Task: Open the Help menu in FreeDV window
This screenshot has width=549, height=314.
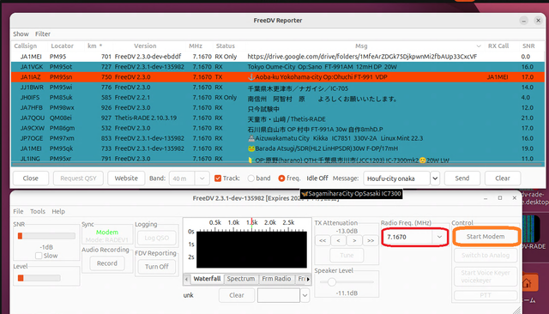Action: (58, 211)
